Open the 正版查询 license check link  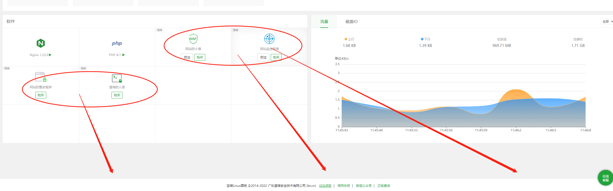click(384, 186)
